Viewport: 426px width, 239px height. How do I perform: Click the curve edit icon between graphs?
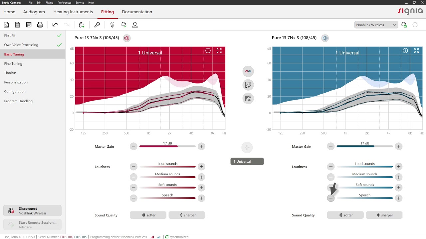248,85
